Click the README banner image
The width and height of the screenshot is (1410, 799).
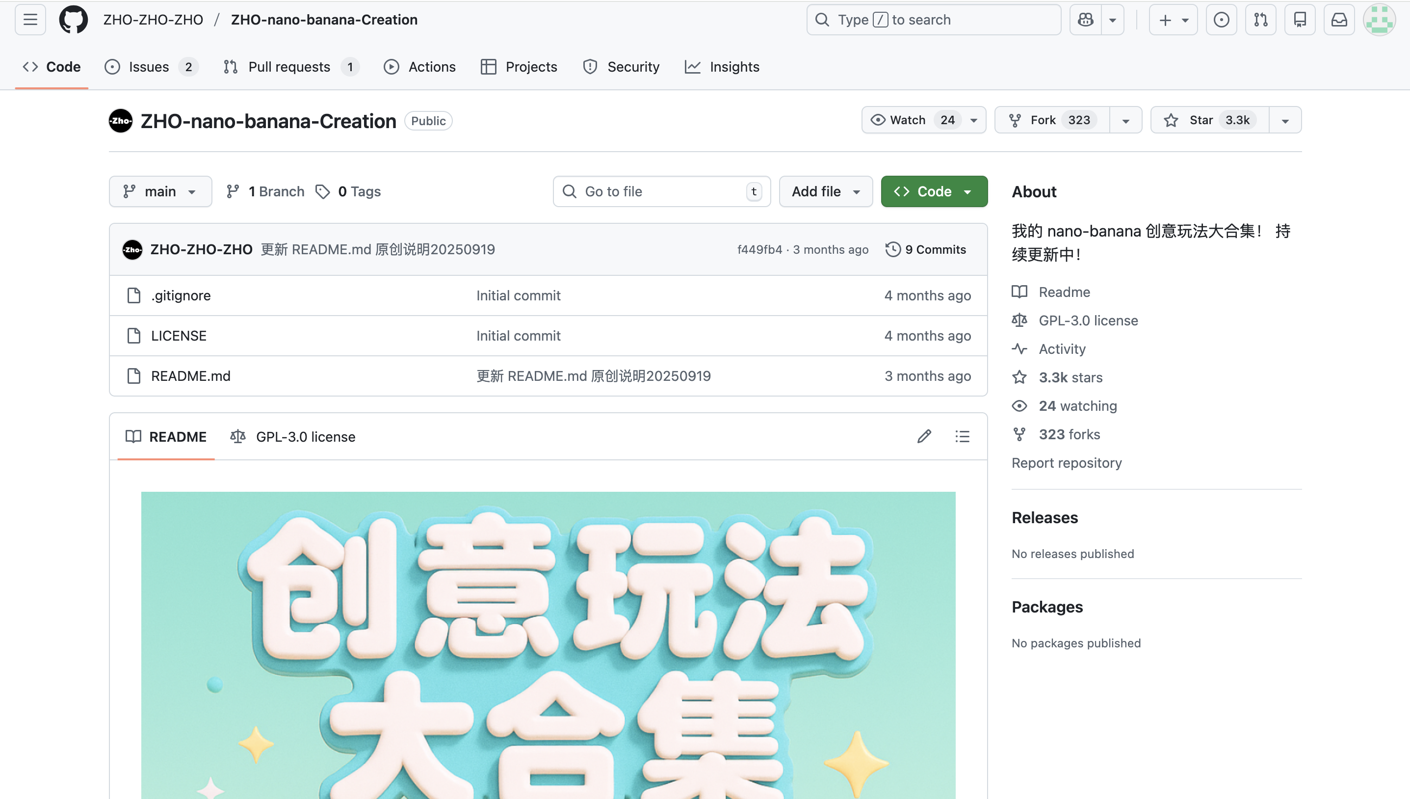point(548,645)
